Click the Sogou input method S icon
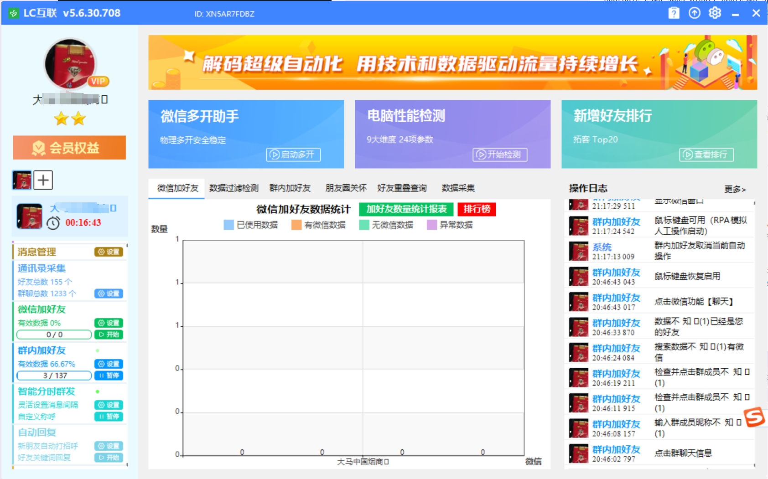The image size is (768, 479). (754, 417)
